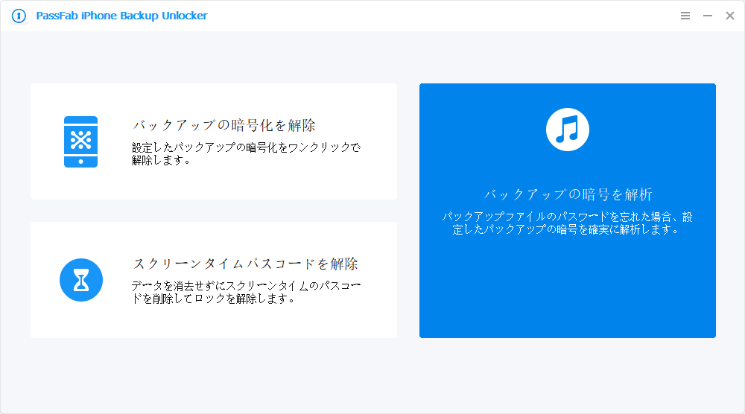The image size is (745, 414).
Task: Click the white music note iTunes icon
Action: tap(568, 130)
